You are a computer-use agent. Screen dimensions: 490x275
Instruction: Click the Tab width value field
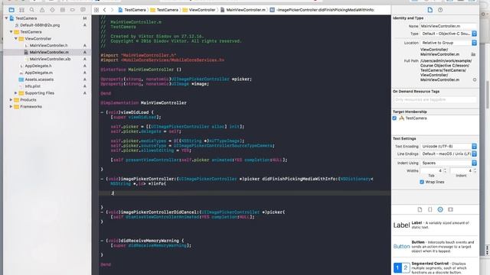(x=432, y=171)
